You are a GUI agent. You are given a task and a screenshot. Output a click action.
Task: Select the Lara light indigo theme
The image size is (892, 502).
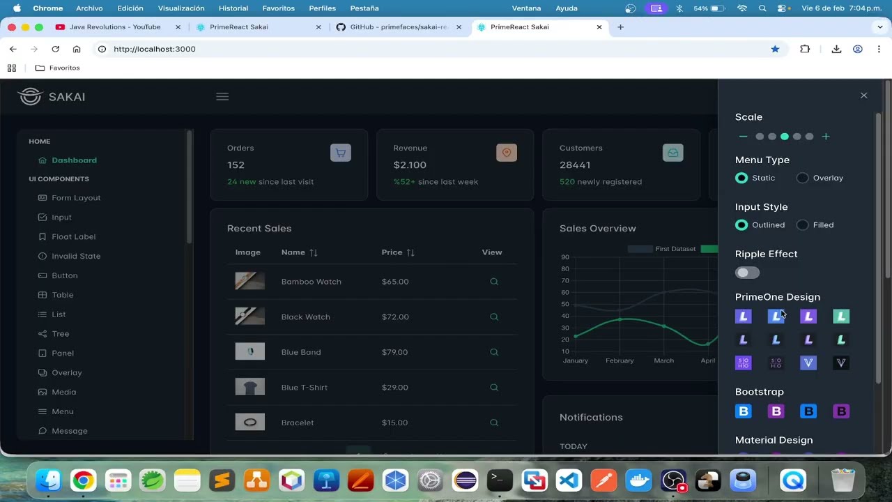(744, 317)
